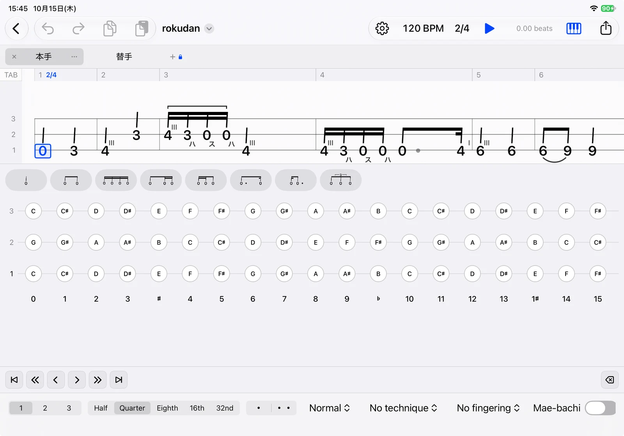Toggle the single dot duration
The image size is (624, 436).
pyautogui.click(x=259, y=408)
